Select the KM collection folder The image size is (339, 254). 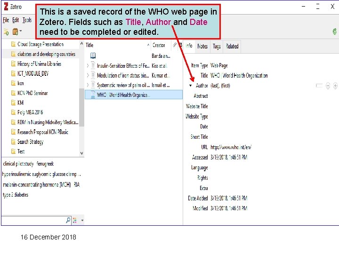coord(20,103)
